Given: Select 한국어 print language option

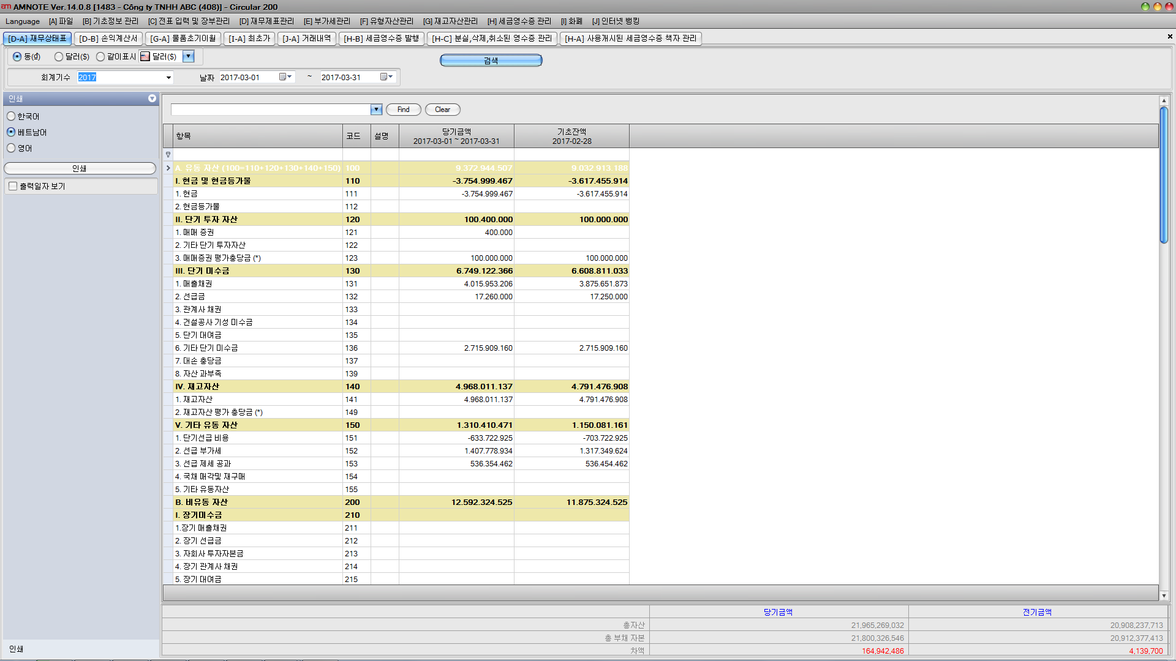Looking at the screenshot, I should click(11, 116).
